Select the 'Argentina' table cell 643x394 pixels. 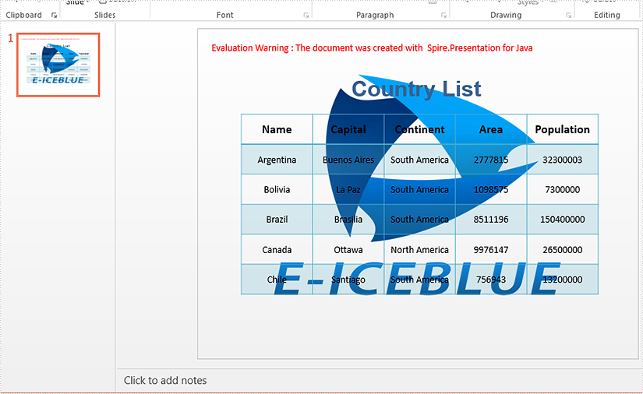point(277,160)
